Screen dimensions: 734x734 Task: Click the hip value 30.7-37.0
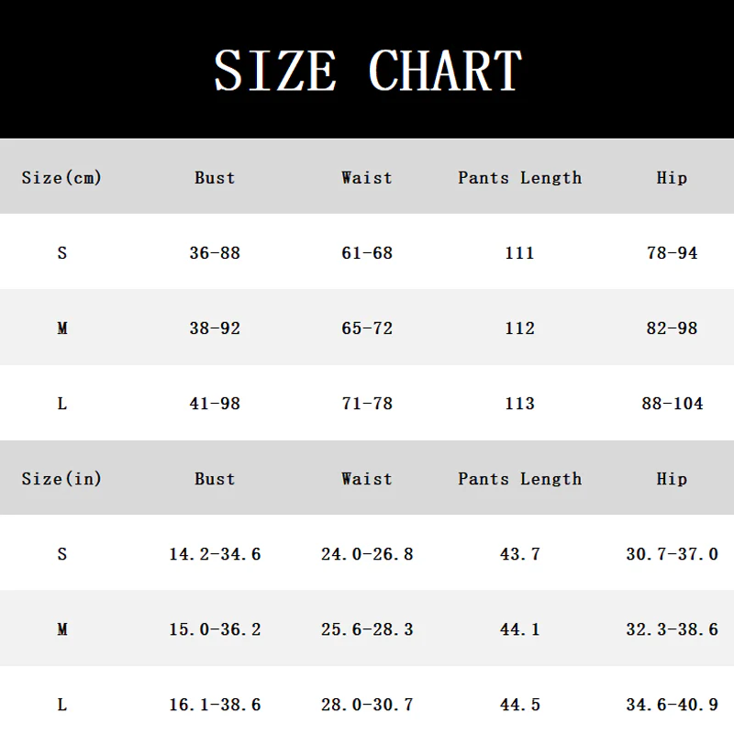(x=673, y=554)
